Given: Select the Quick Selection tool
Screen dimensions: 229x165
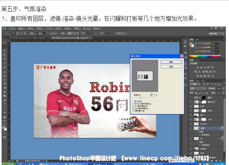Looking at the screenshot, I should (x=4, y=55).
